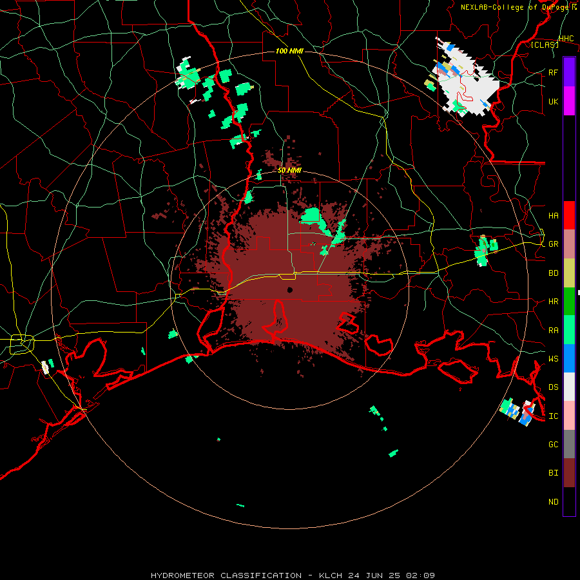This screenshot has width=580, height=580.
Task: Click the UK label beside the legend
Action: (x=554, y=101)
